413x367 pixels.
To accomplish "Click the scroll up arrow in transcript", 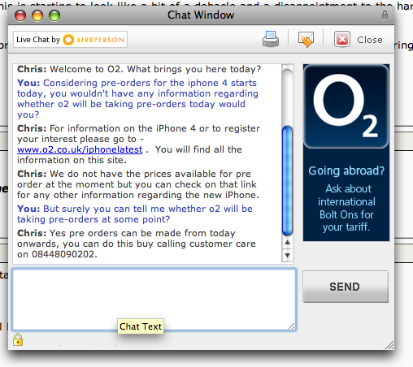I will click(x=287, y=242).
